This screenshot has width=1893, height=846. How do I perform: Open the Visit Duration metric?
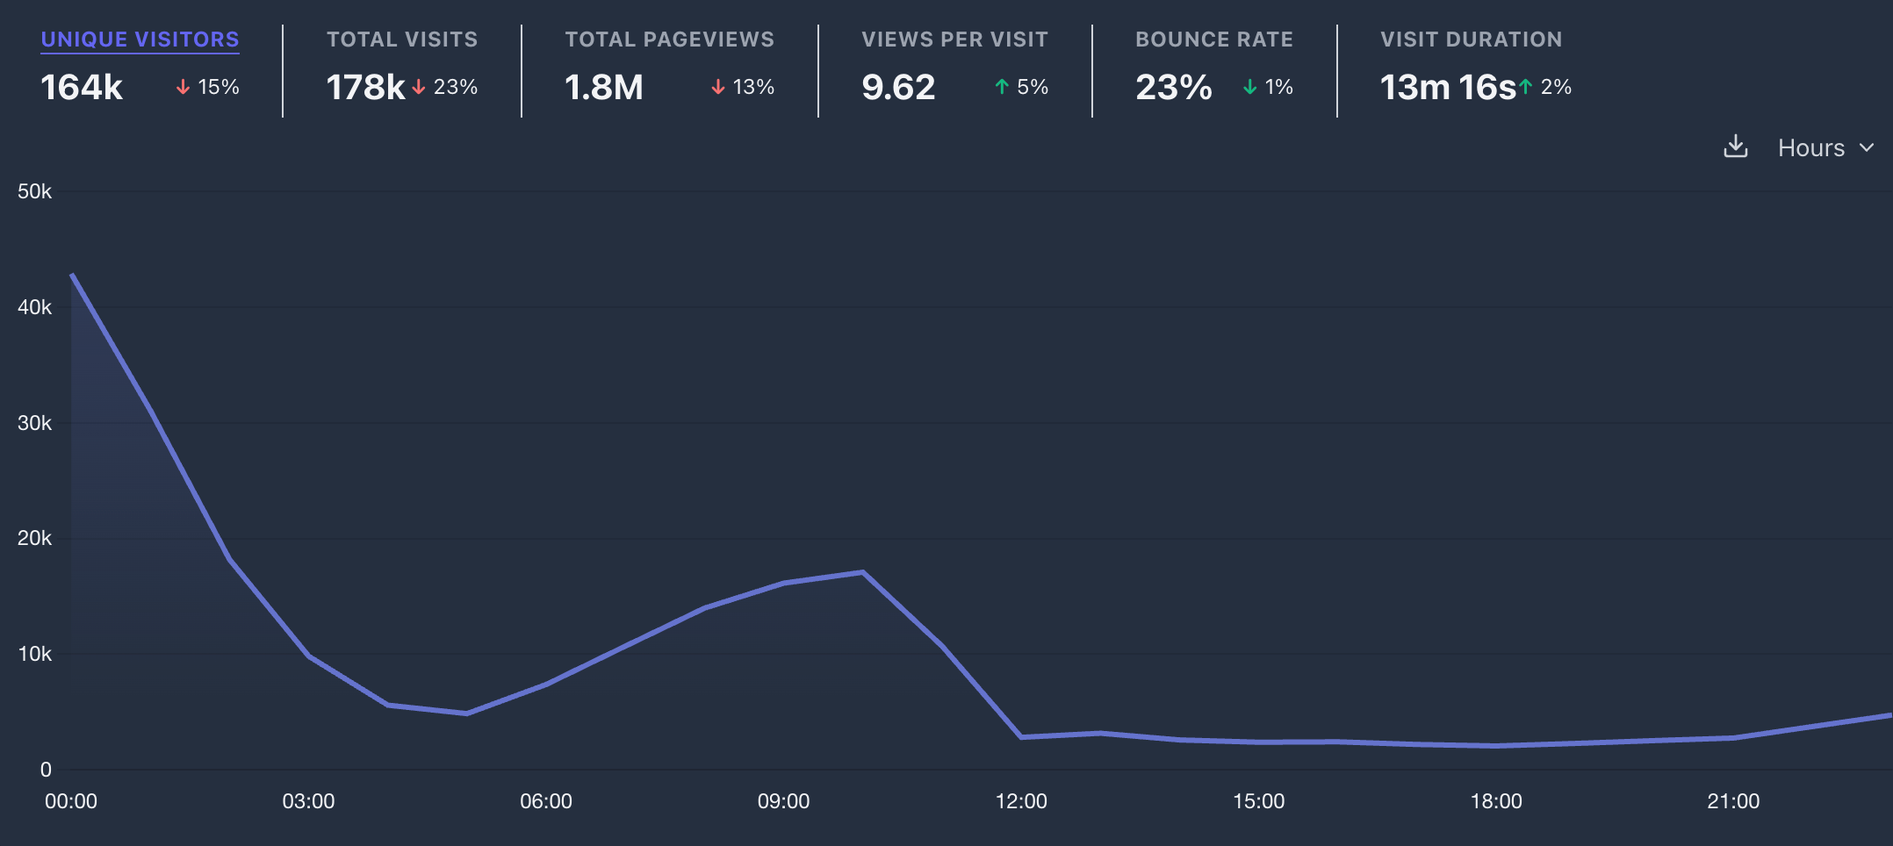pos(1471,39)
